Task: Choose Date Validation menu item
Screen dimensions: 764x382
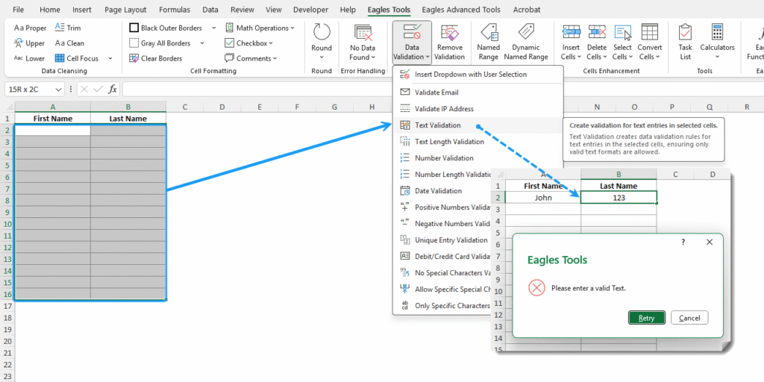Action: 442,190
